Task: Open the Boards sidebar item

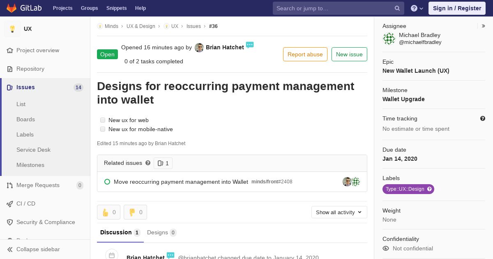Action: click(25, 119)
